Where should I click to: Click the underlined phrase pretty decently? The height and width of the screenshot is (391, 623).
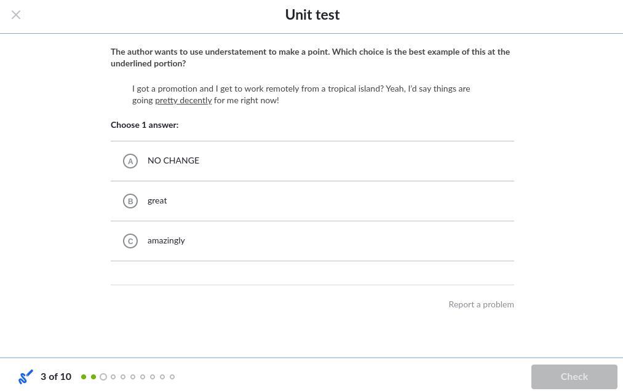(x=183, y=100)
